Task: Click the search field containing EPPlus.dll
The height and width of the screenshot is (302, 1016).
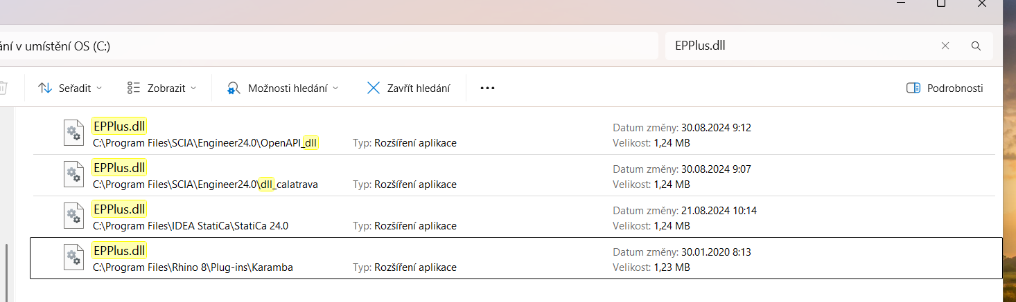Action: tap(797, 46)
